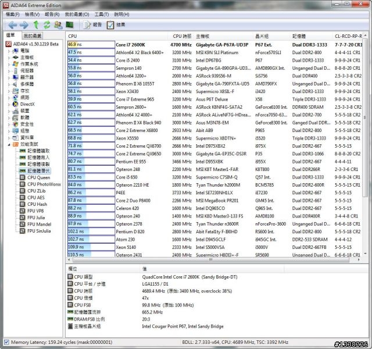Sort by the CPU column header

coord(117,36)
